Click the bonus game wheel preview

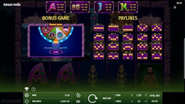(56, 40)
